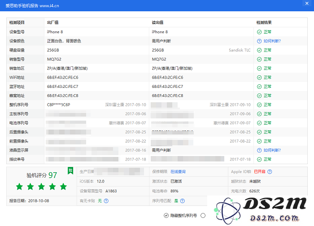Click factory cellular address 68:EF:43:2C:FE:C8
This screenshot has width=314, height=226.
[63, 96]
